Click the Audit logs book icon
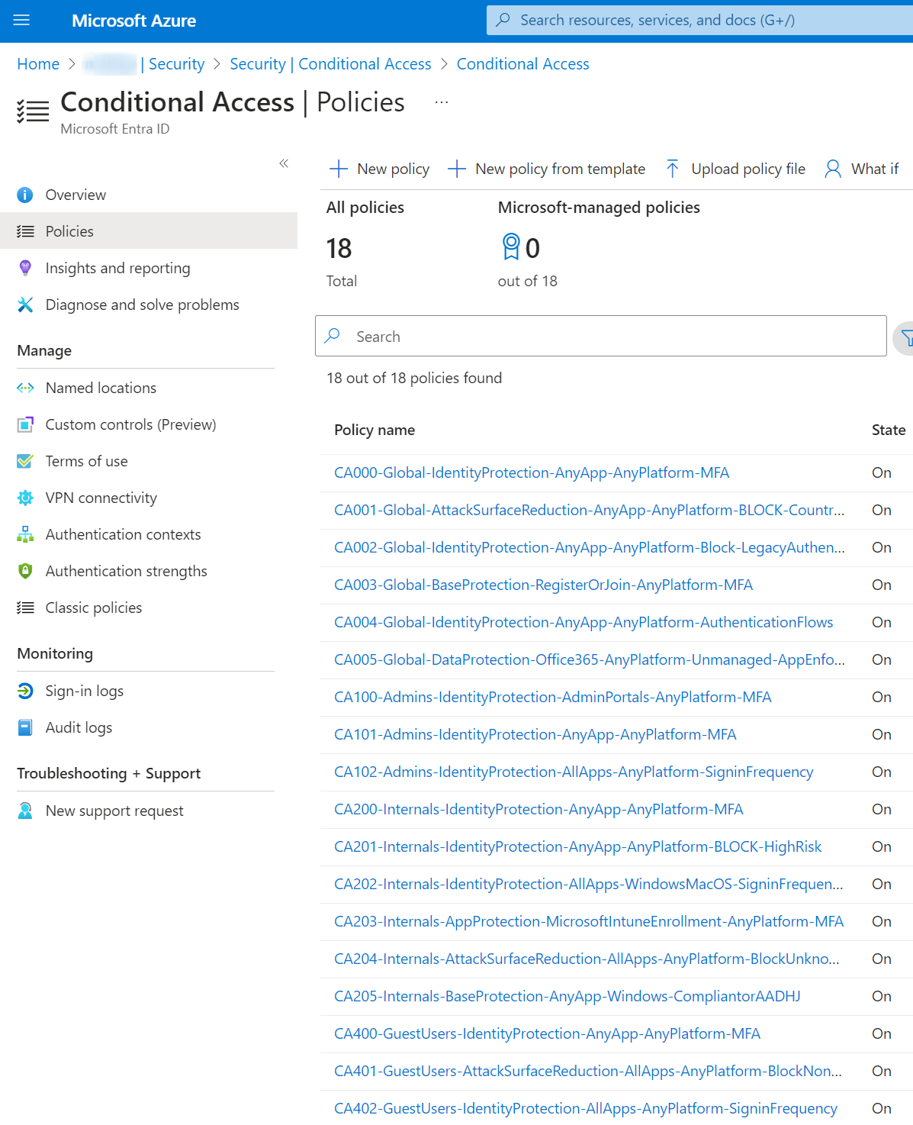Image resolution: width=913 pixels, height=1125 pixels. point(25,728)
